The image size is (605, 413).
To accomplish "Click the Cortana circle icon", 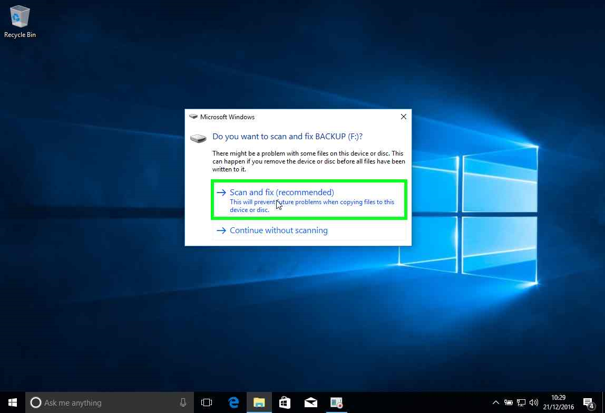I will (35, 402).
